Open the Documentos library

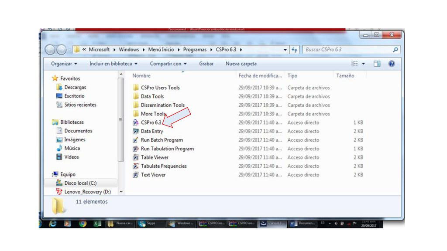(x=78, y=131)
